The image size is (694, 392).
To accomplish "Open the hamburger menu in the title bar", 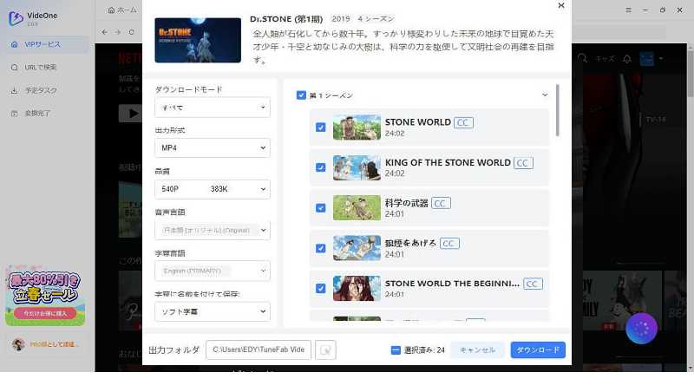I will (x=628, y=10).
